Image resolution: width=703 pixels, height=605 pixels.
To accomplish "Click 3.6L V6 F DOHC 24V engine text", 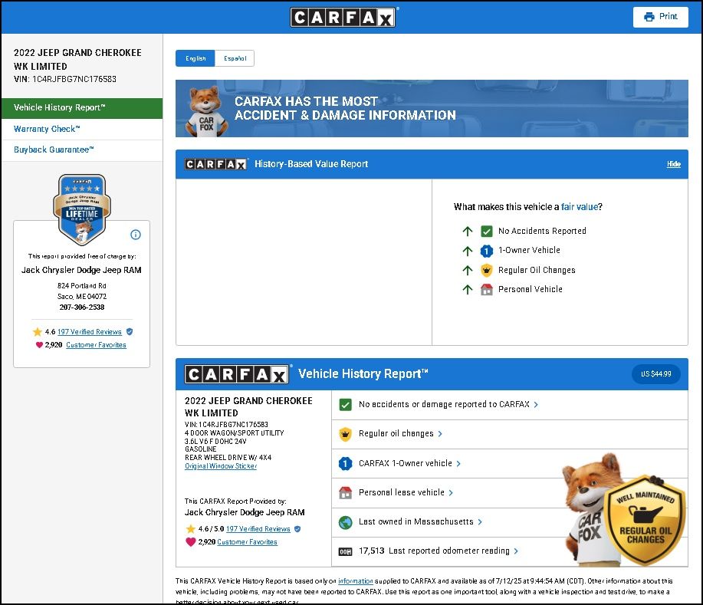I will pos(215,442).
